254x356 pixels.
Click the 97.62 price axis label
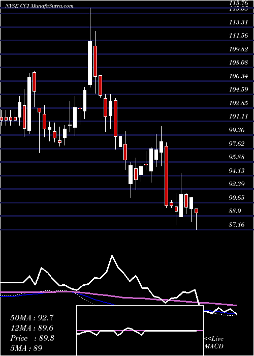click(237, 143)
